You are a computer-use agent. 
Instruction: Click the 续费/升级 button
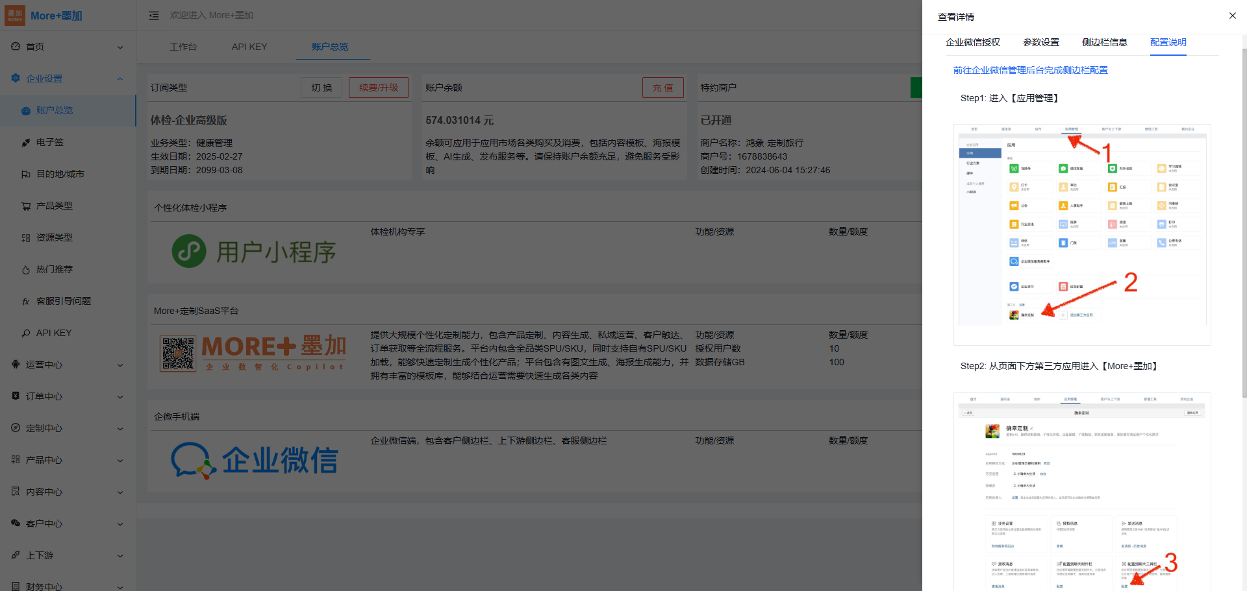tap(378, 88)
